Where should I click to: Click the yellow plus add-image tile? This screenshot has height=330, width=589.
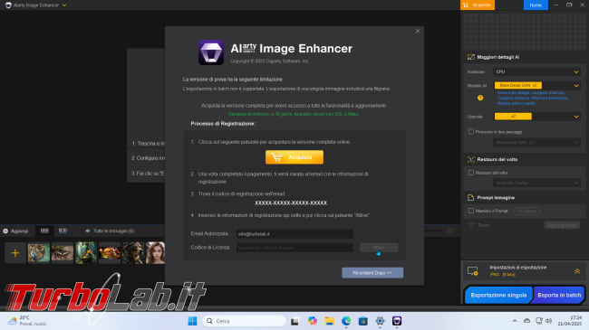15,253
